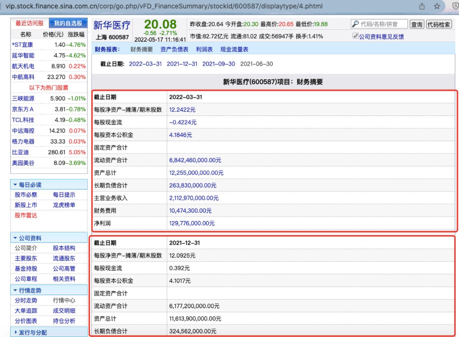This screenshot has width=459, height=337.
Task: Click the 代码检索 button
Action: 439,24
